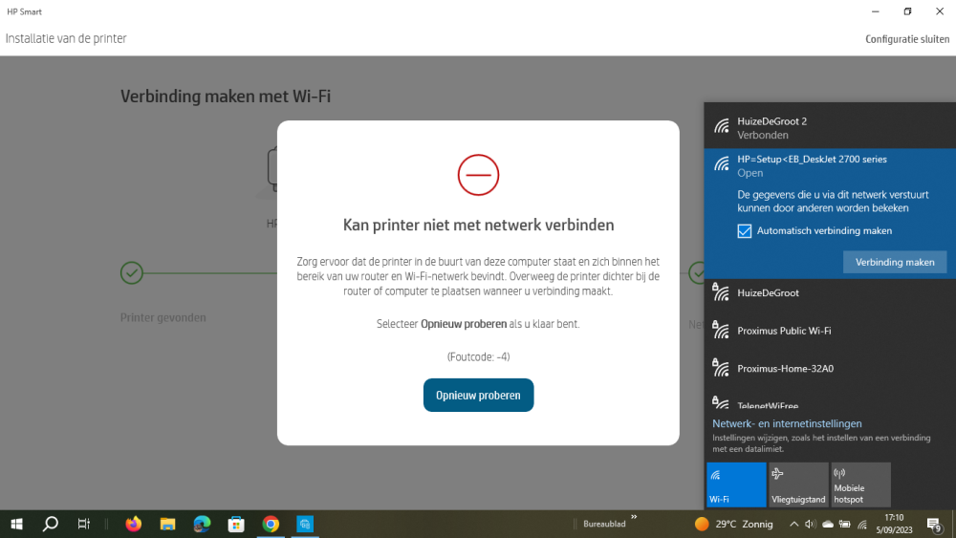Click Kan printer niet met netwerk verbinden heading

478,225
